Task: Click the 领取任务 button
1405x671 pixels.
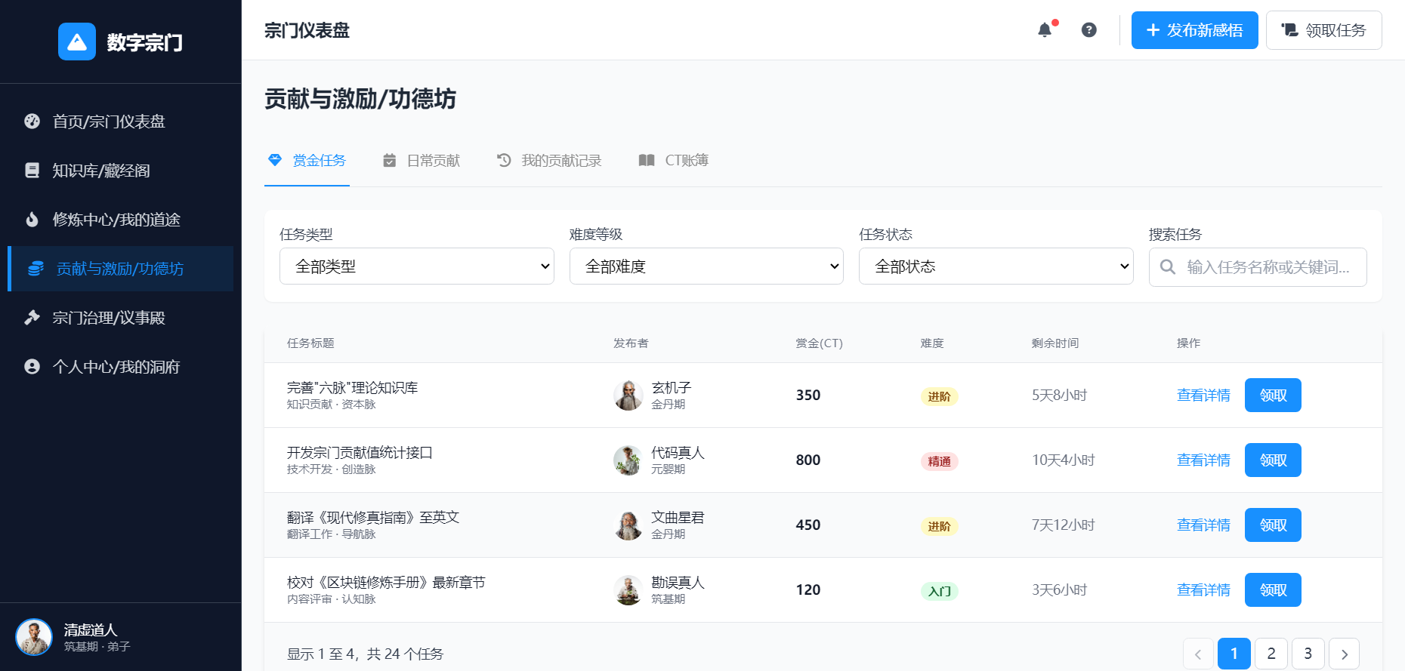Action: tap(1324, 30)
